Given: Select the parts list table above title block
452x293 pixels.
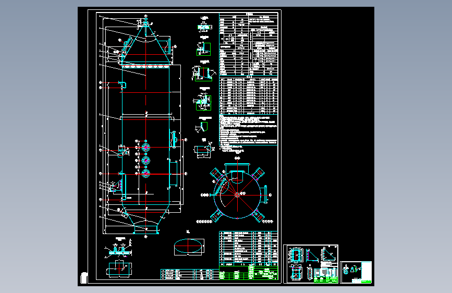Looking at the screenshot, I should [x=249, y=248].
